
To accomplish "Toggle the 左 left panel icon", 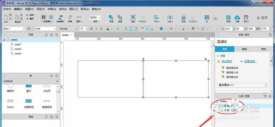I will (x=207, y=17).
